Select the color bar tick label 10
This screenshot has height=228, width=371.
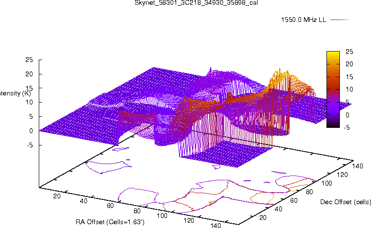pyautogui.click(x=349, y=89)
